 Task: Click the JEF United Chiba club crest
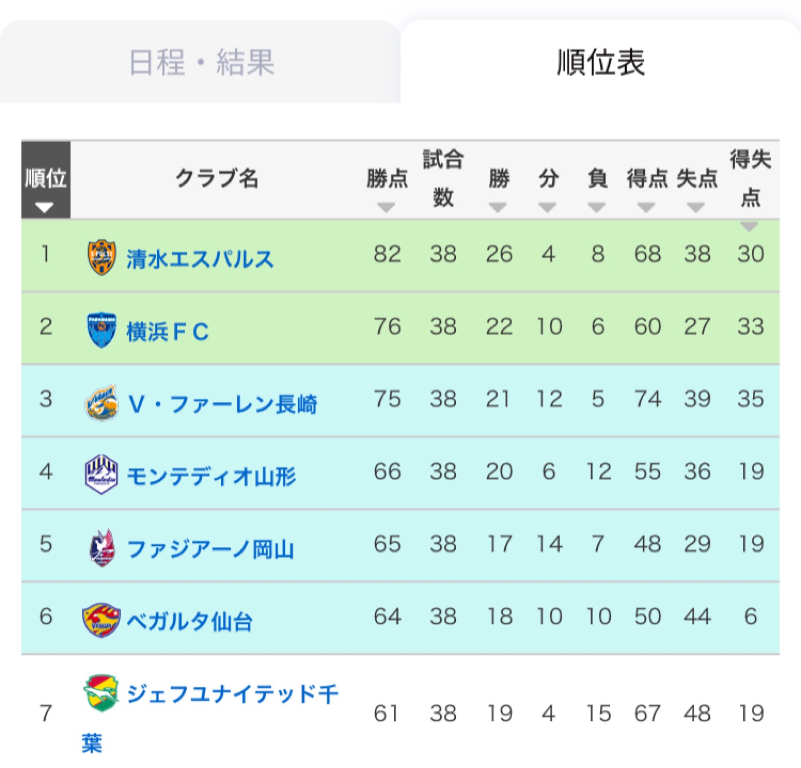(101, 693)
